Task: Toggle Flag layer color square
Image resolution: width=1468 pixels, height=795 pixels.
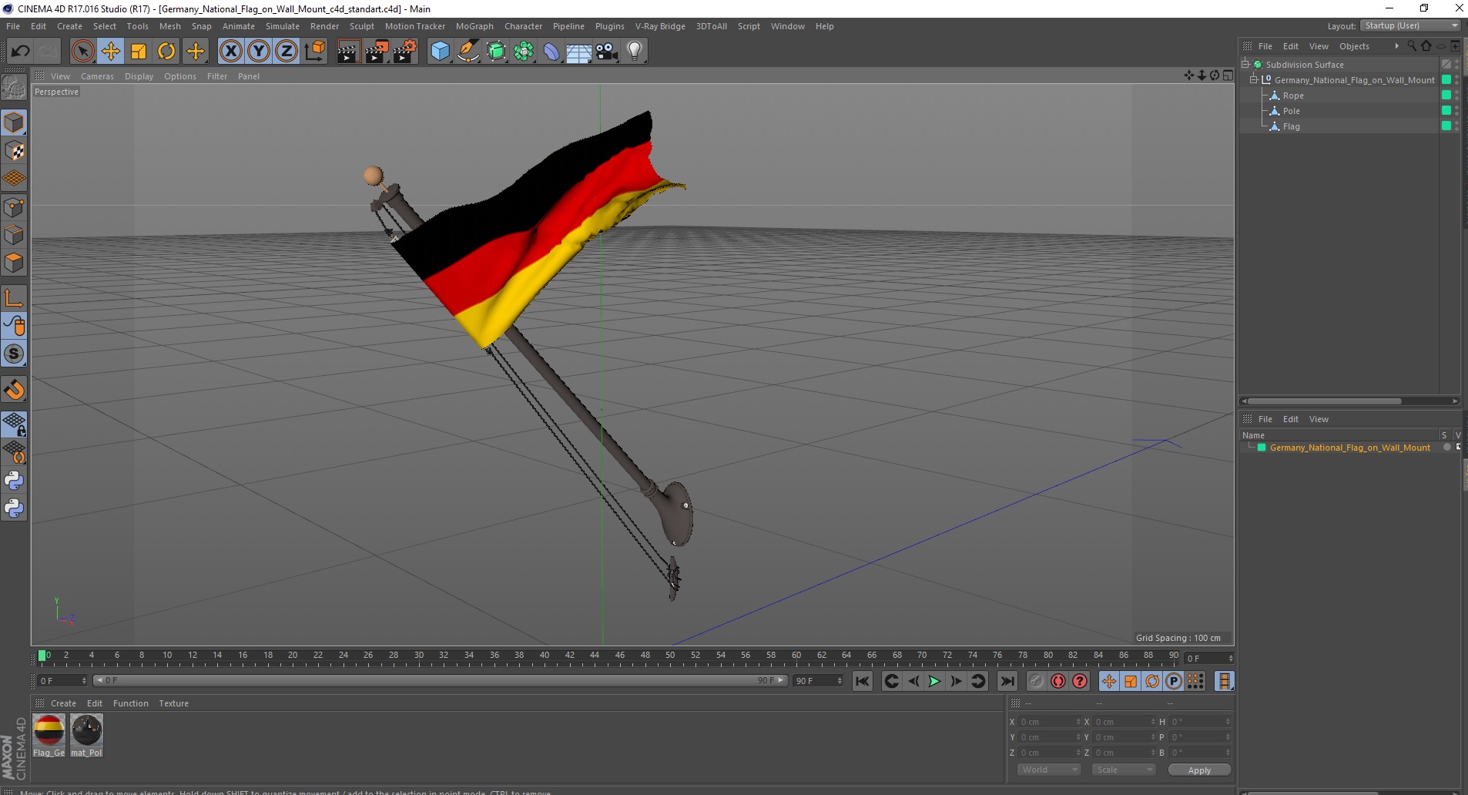Action: click(x=1446, y=126)
